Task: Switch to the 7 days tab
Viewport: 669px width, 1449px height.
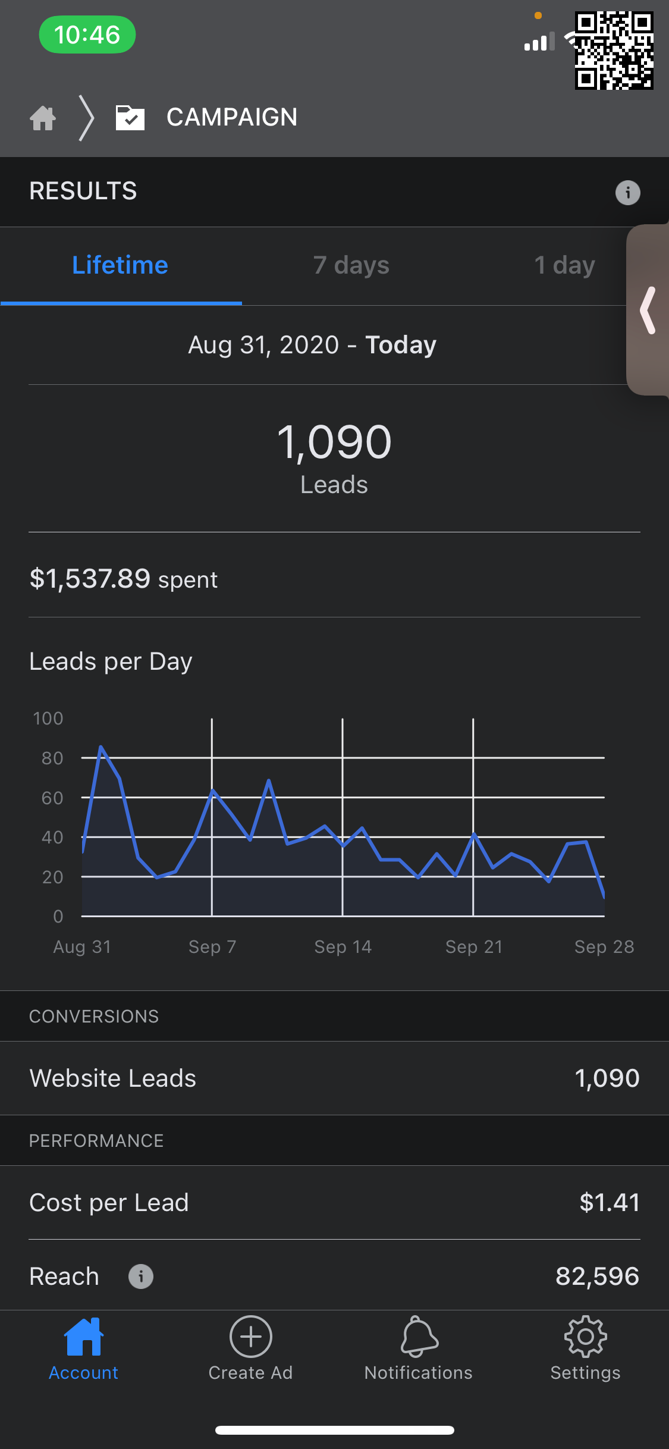Action: coord(351,265)
